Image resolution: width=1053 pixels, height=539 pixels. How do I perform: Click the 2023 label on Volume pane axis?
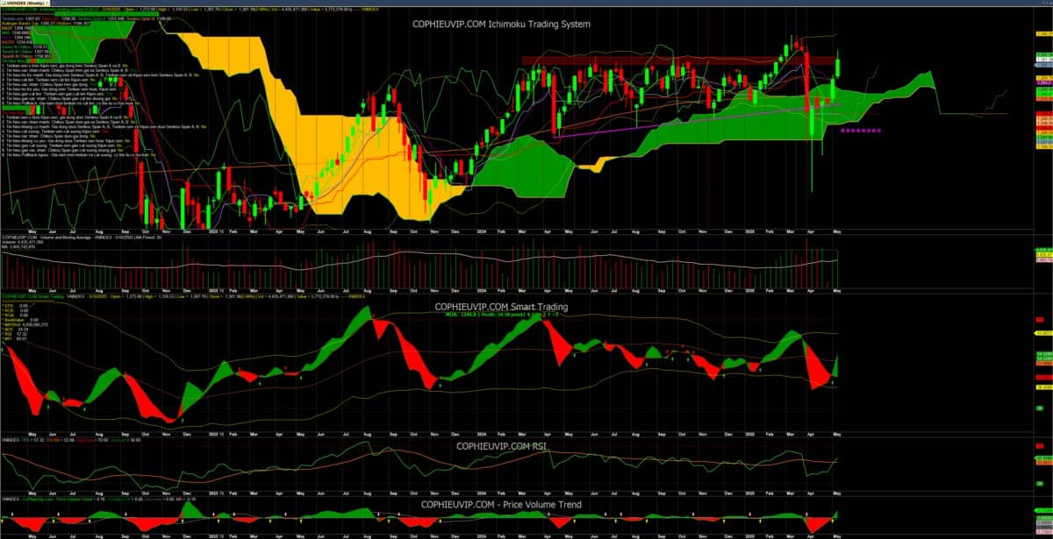click(213, 290)
